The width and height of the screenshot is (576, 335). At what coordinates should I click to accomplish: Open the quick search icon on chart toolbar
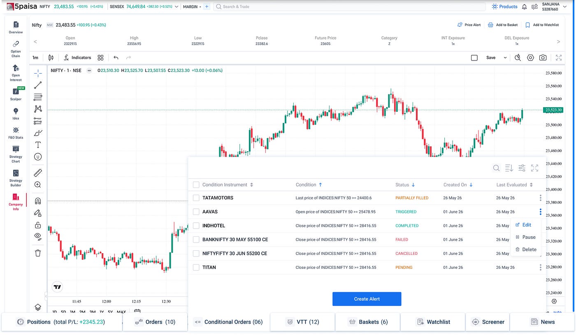coord(518,58)
